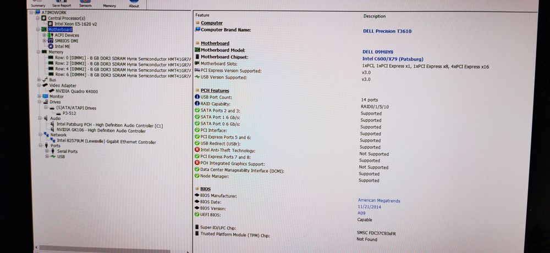Click the SMBIOS DMI icon in tree
The height and width of the screenshot is (253, 550).
point(51,41)
